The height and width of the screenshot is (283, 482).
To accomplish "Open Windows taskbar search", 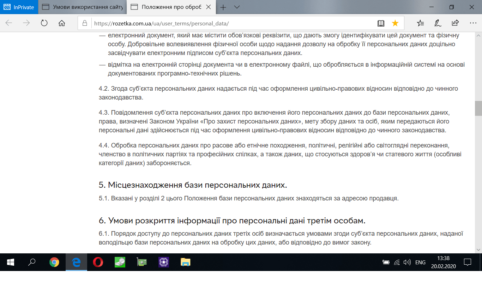I will click(x=32, y=262).
